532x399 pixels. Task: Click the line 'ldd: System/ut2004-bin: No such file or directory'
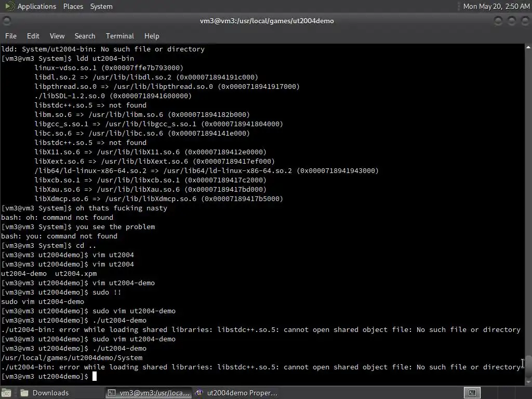(x=103, y=49)
